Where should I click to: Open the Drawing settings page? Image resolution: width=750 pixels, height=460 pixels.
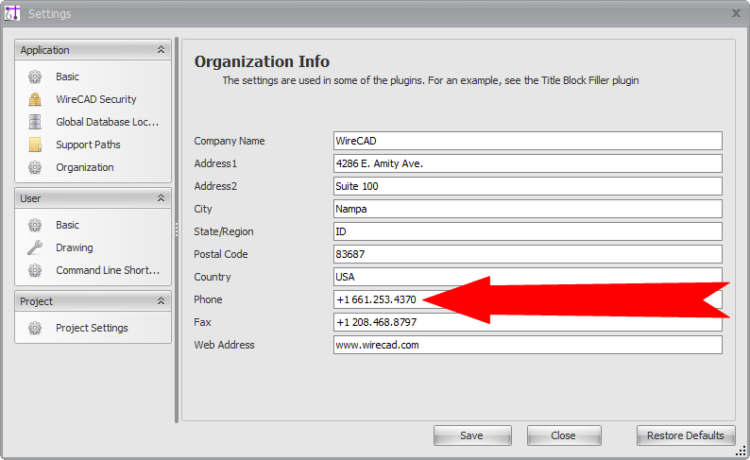(74, 247)
